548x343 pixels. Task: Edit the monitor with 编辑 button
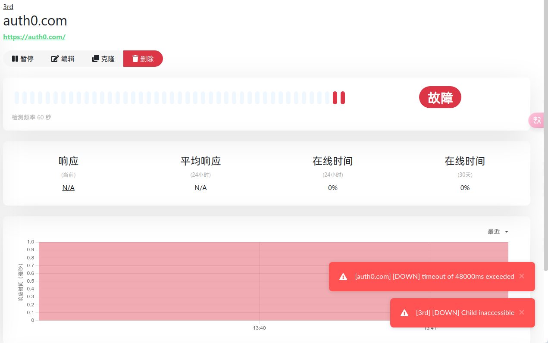(x=63, y=59)
